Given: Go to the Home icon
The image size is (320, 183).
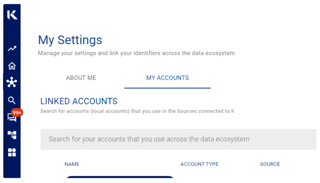Looking at the screenshot, I should coord(12,66).
